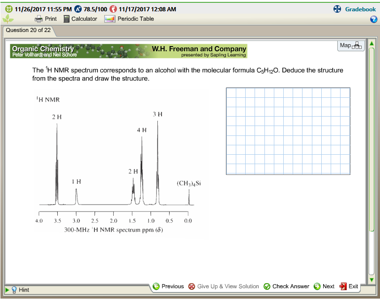The height and width of the screenshot is (300, 380).
Task: Click inside the structure drawing grid
Action: click(x=288, y=130)
